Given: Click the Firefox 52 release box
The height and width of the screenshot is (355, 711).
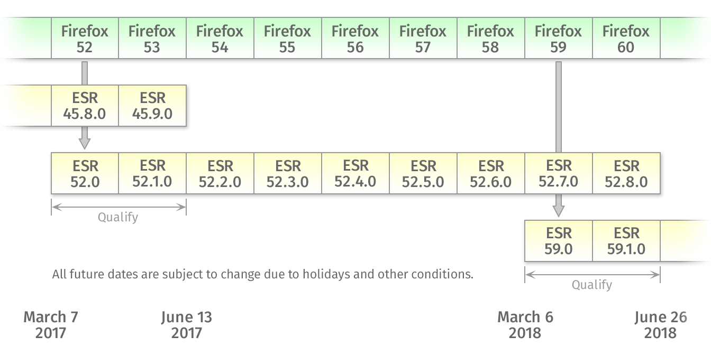Looking at the screenshot, I should coord(85,39).
